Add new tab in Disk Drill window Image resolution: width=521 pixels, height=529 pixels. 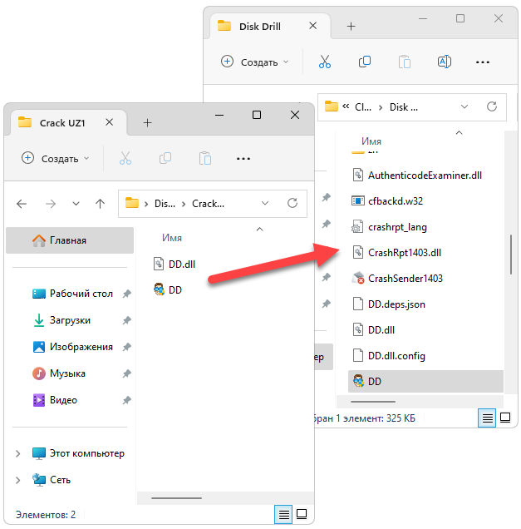pos(351,26)
